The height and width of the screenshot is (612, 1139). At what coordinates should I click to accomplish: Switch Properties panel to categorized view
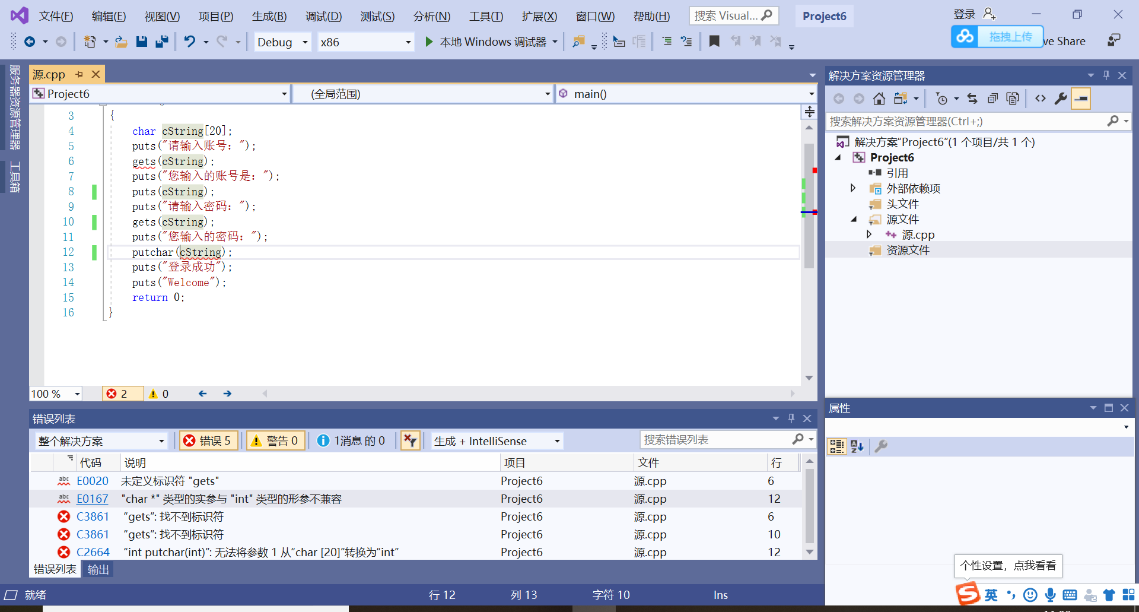(837, 446)
